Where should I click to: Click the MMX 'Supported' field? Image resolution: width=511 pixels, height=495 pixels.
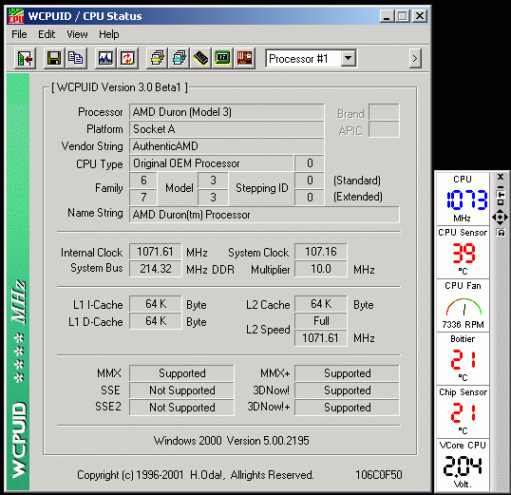(x=181, y=373)
